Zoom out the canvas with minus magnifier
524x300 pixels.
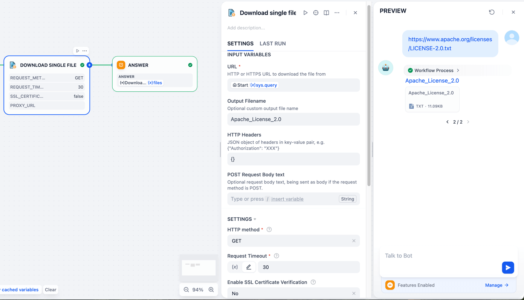coord(186,290)
